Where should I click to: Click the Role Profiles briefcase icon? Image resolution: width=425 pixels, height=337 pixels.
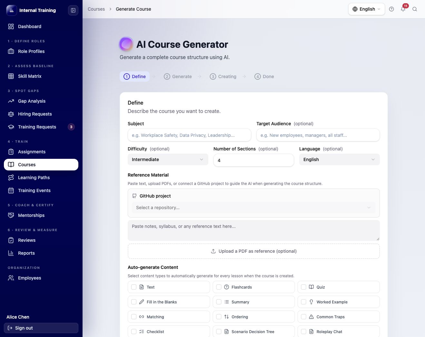click(x=11, y=51)
